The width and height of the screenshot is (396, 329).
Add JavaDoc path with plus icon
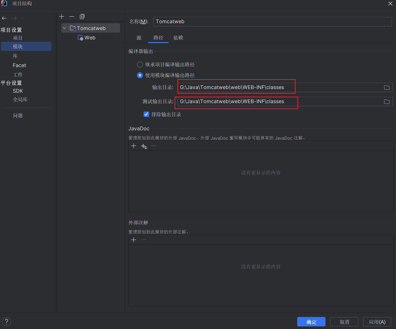pos(134,146)
